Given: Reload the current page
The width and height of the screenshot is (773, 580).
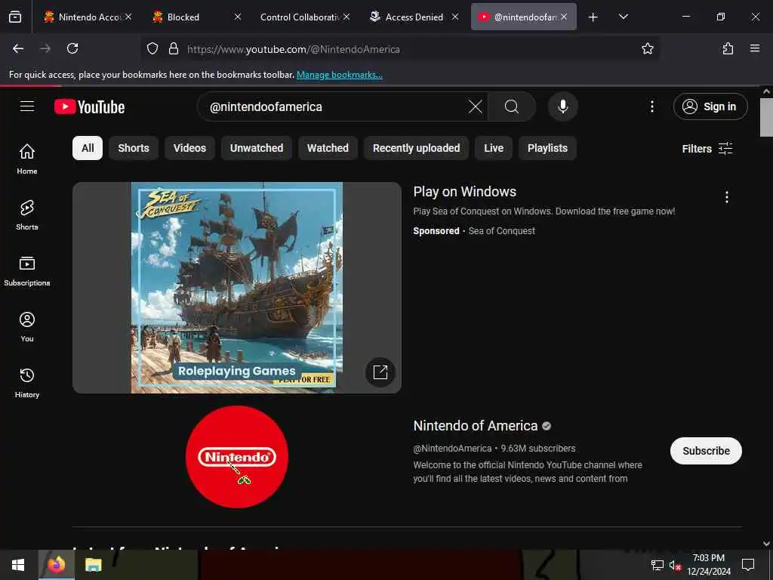Looking at the screenshot, I should click(72, 48).
